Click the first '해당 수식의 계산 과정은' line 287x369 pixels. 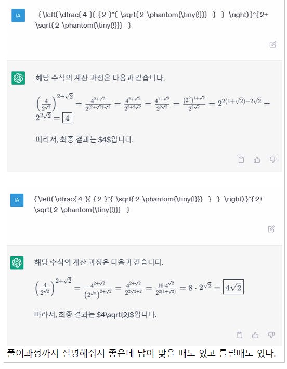pos(100,78)
